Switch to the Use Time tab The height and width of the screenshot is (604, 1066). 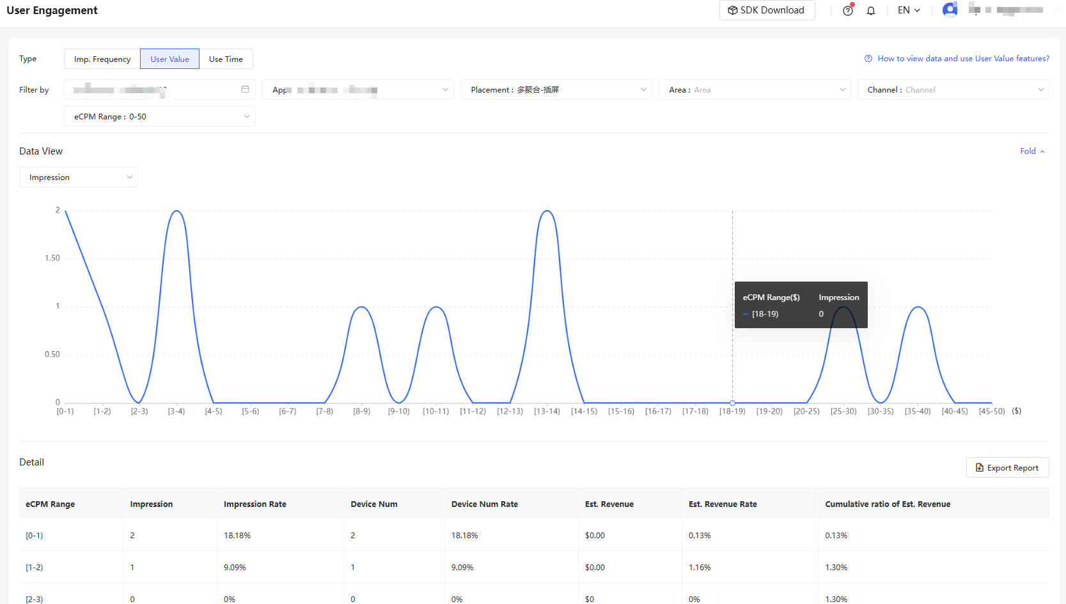coord(226,59)
